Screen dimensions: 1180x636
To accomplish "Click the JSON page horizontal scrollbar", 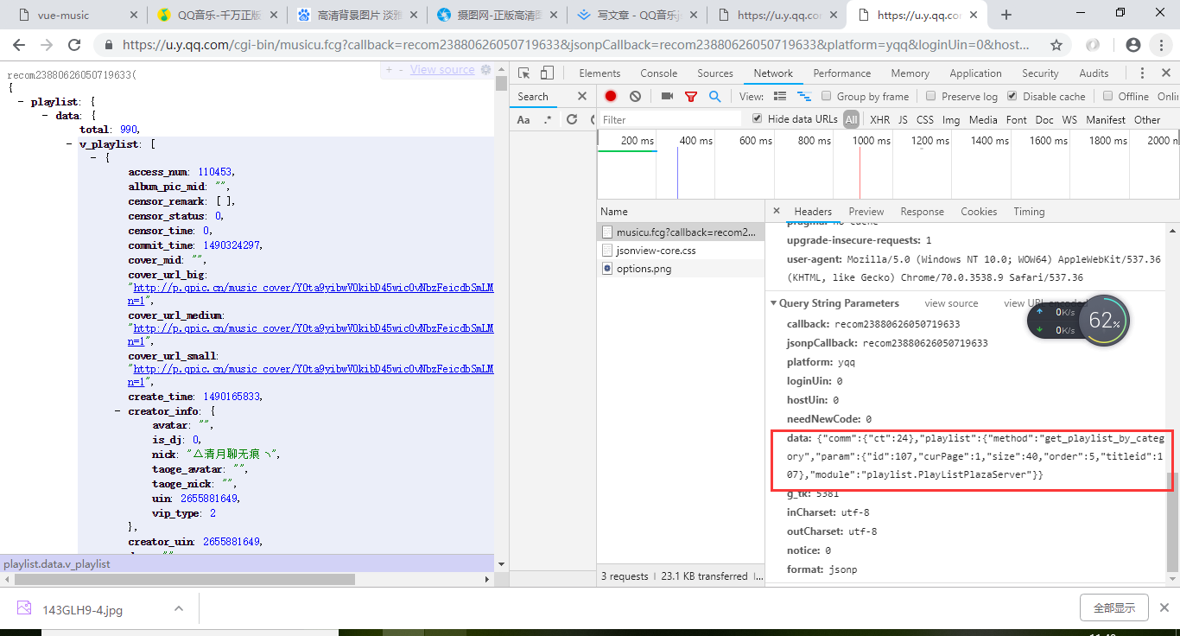I will pyautogui.click(x=183, y=579).
